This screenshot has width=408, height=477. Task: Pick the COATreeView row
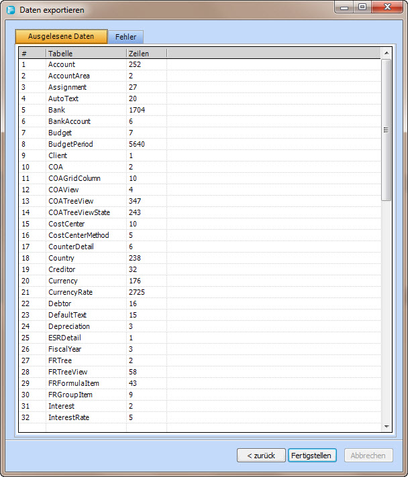coord(70,201)
